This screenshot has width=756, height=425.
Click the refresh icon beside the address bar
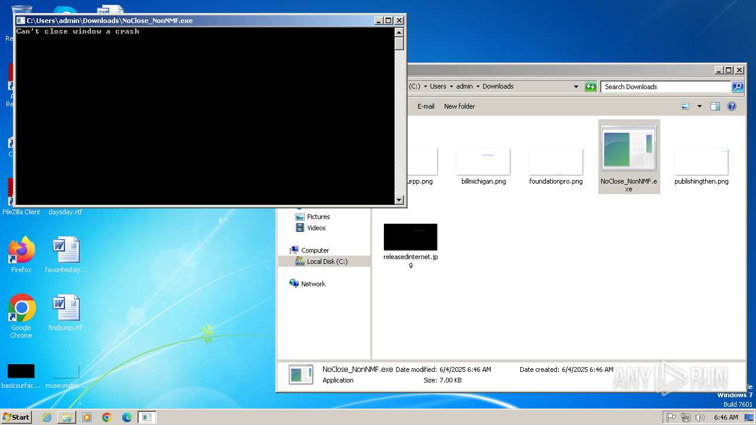[591, 87]
